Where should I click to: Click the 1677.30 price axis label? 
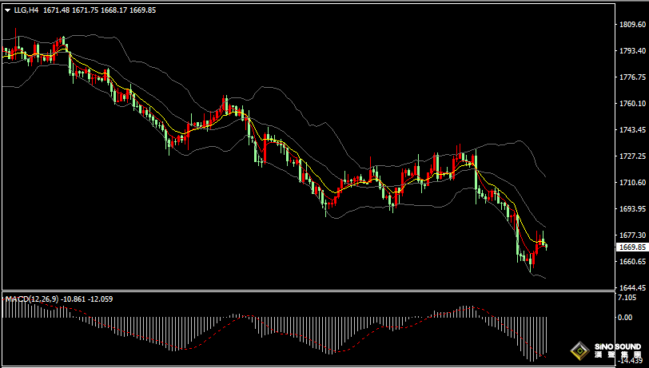pos(632,235)
